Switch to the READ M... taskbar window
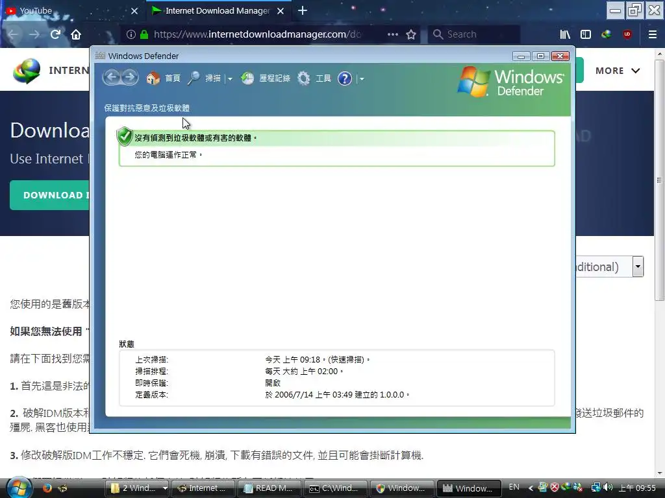Viewport: 665px width, 498px height. [270, 488]
